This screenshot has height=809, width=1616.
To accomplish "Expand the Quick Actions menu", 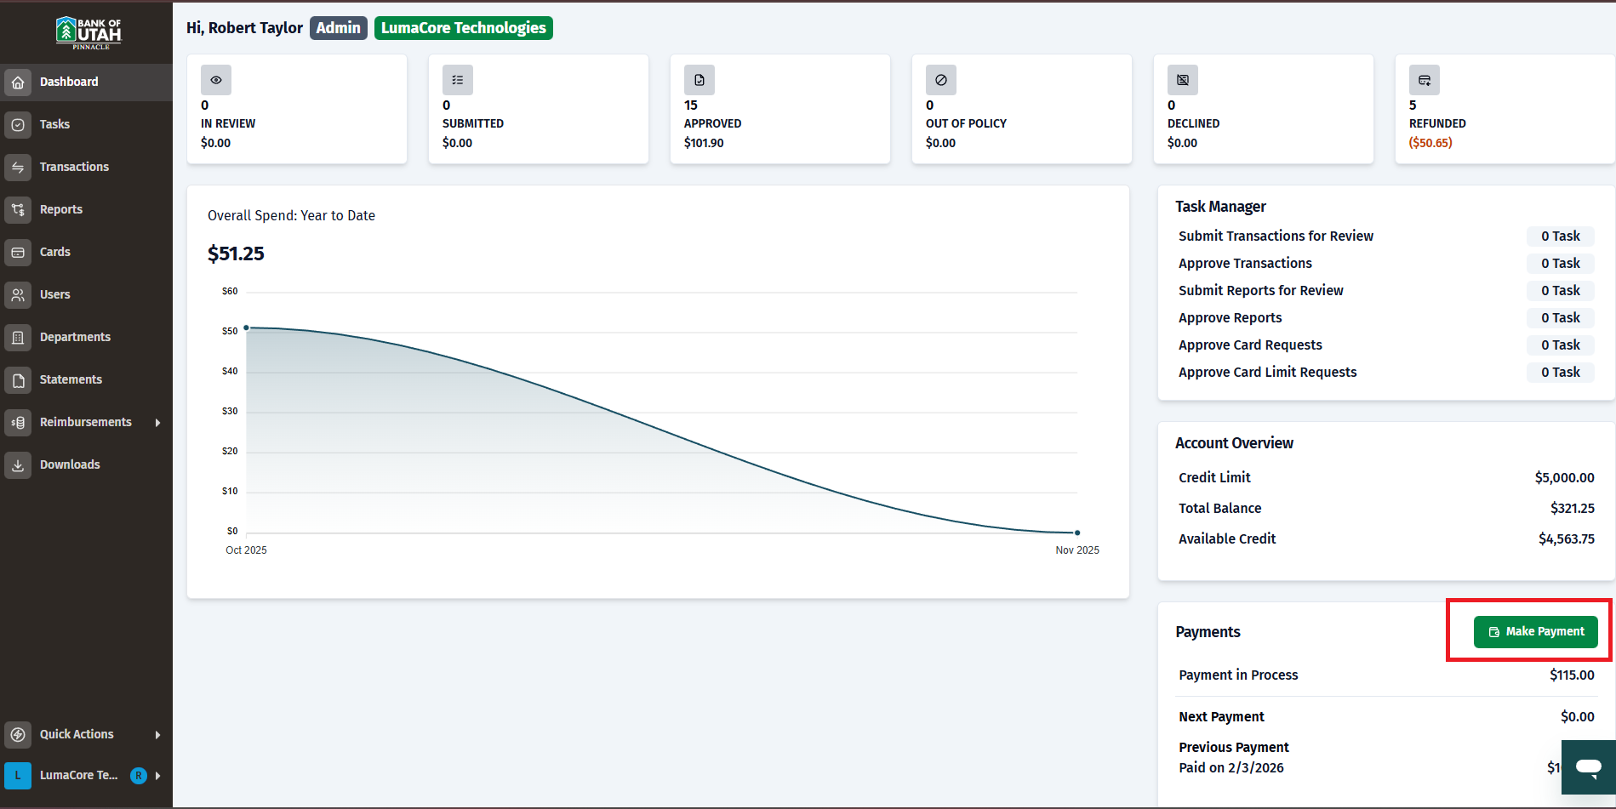I will [x=86, y=734].
